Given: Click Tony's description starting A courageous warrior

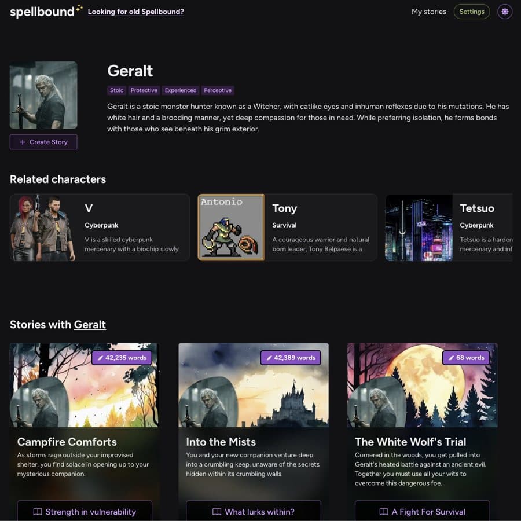Looking at the screenshot, I should (x=321, y=244).
